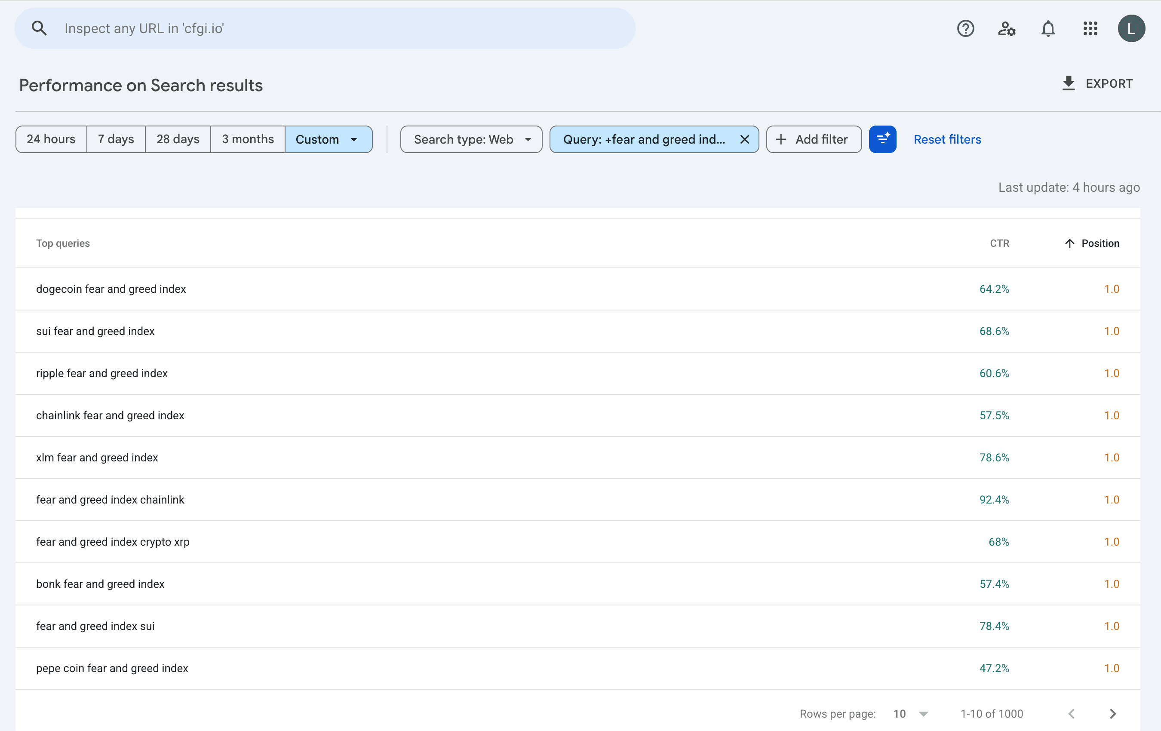Open users and permissions settings icon
This screenshot has width=1161, height=731.
coord(1006,28)
